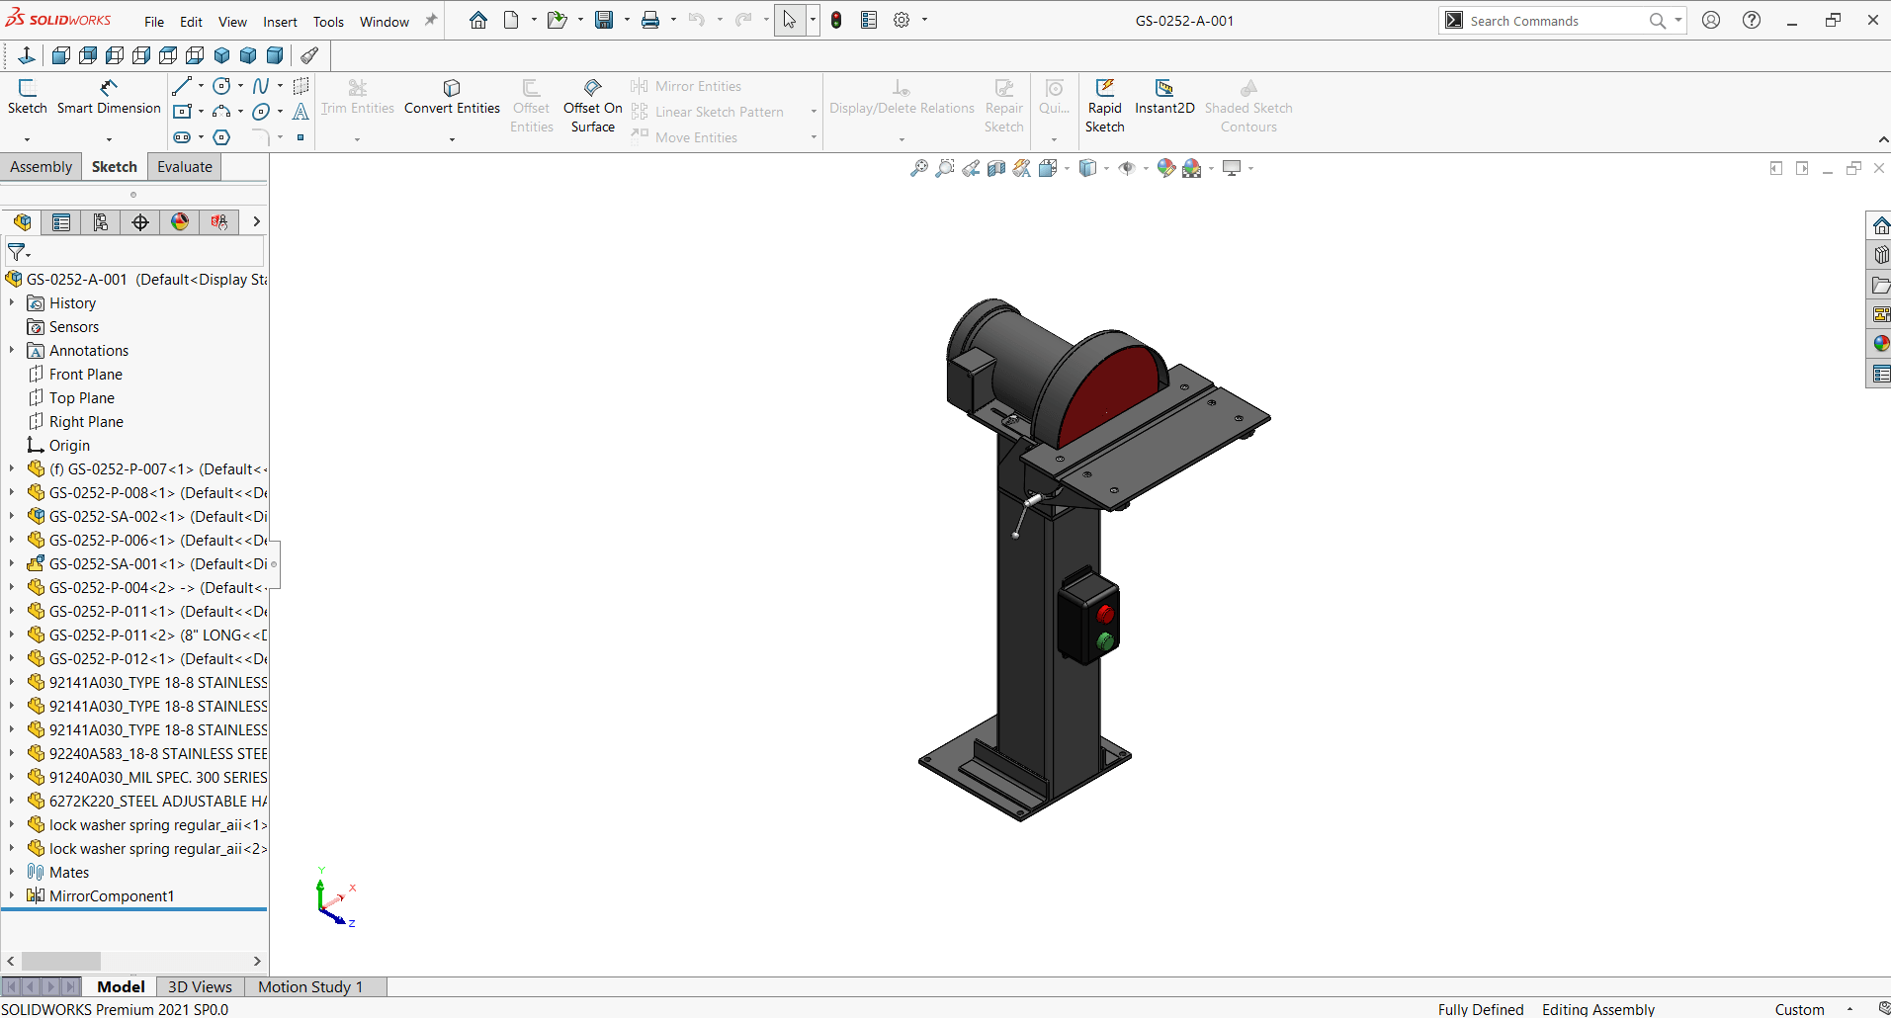Open the Hide/Show Items eye dropdown
Screen dimensions: 1891x1018
(x=1146, y=169)
